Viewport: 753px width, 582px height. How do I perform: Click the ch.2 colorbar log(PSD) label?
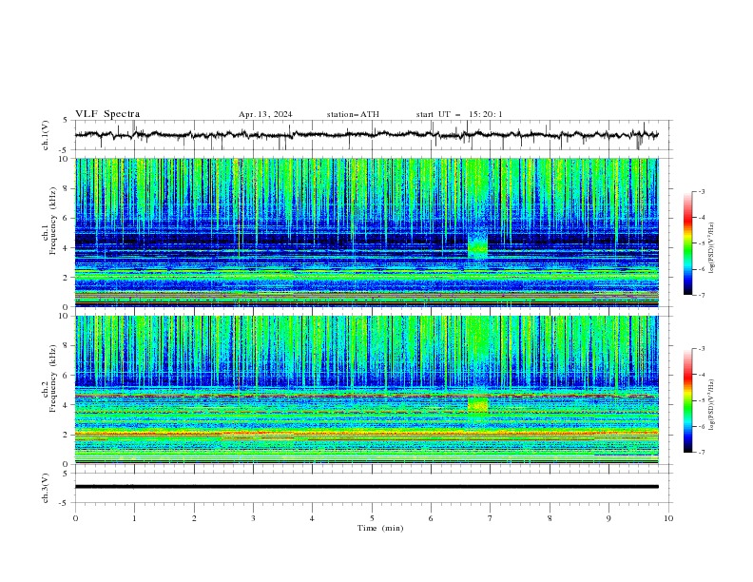(x=712, y=405)
